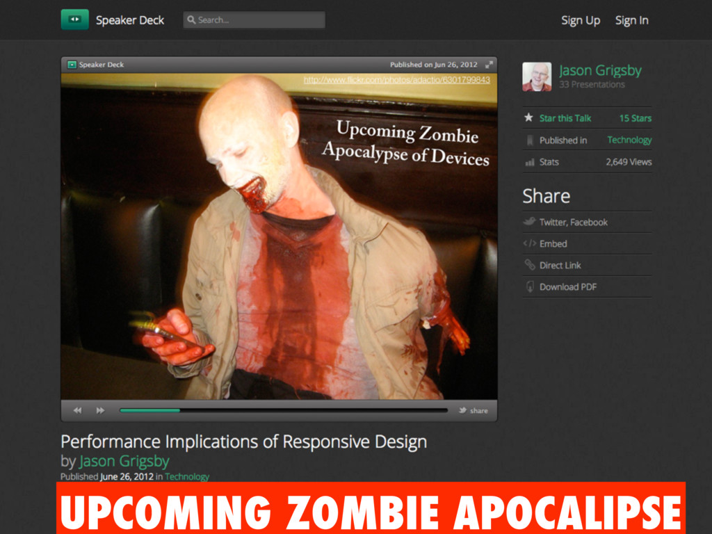Advance to the next slide
The width and height of the screenshot is (712, 534).
(x=100, y=410)
